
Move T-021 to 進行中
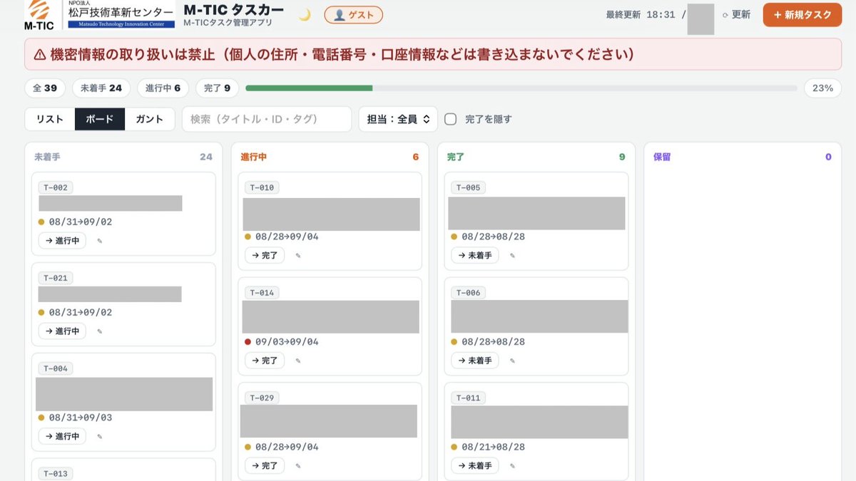point(62,331)
